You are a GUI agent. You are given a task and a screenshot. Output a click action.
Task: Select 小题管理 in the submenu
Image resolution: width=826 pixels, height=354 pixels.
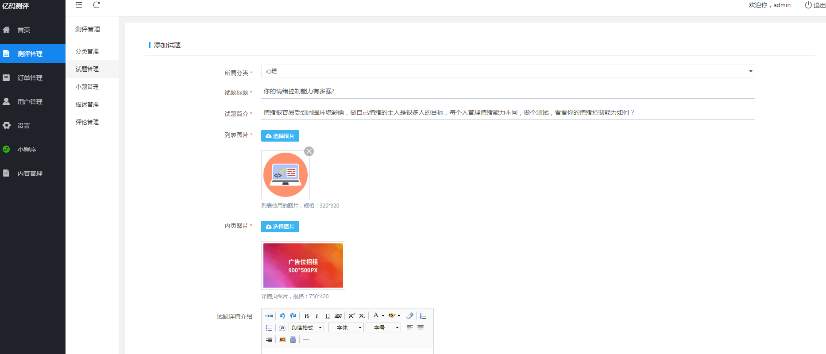click(87, 87)
